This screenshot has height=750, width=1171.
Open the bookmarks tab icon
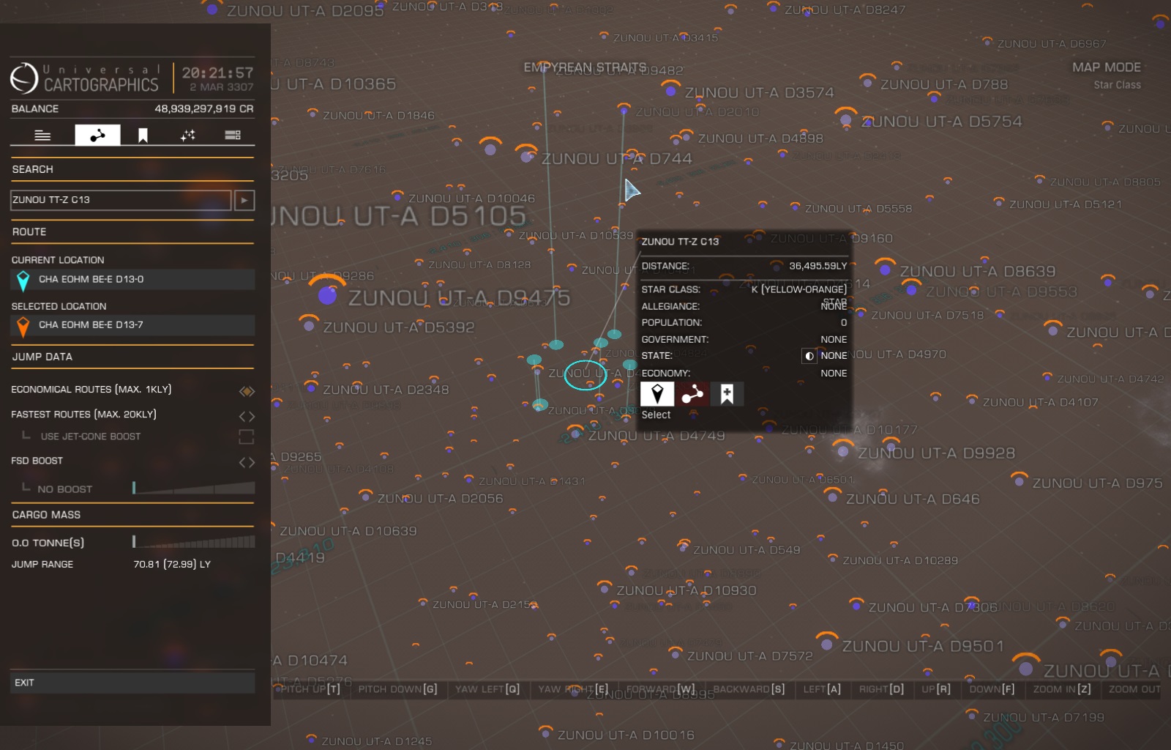[x=143, y=135]
